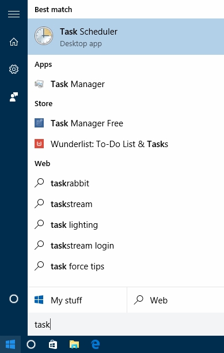Search the web for taskrabbit
The width and height of the screenshot is (224, 353).
point(126,183)
